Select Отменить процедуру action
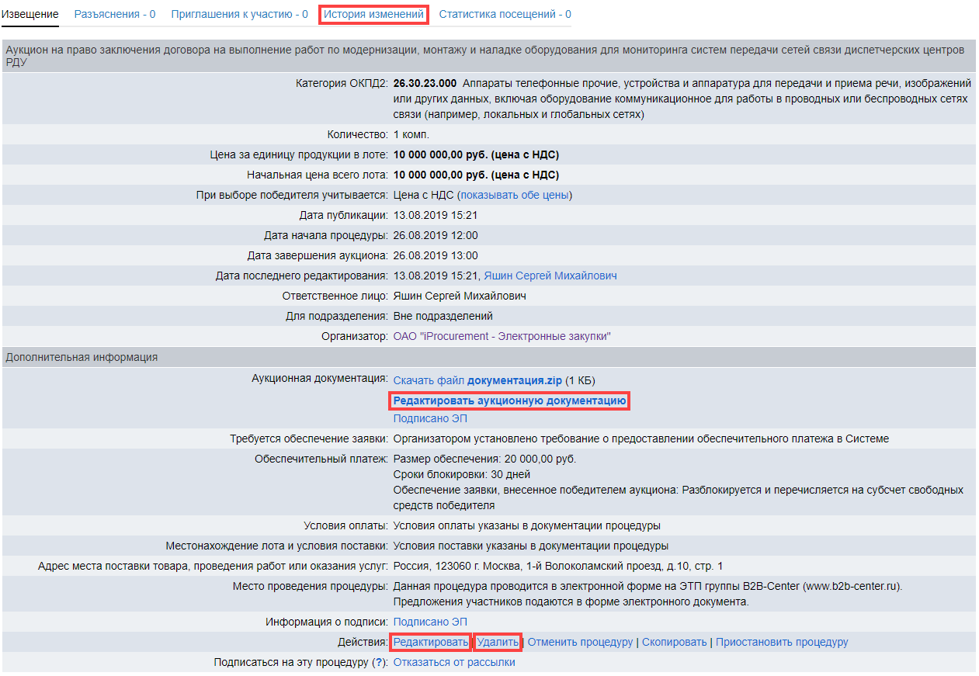979x676 pixels. 580,642
